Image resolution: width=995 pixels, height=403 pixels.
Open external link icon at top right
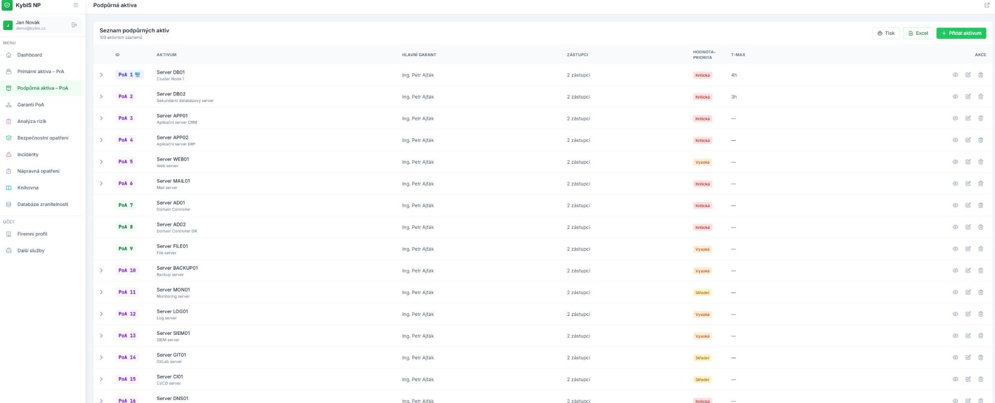click(x=987, y=5)
